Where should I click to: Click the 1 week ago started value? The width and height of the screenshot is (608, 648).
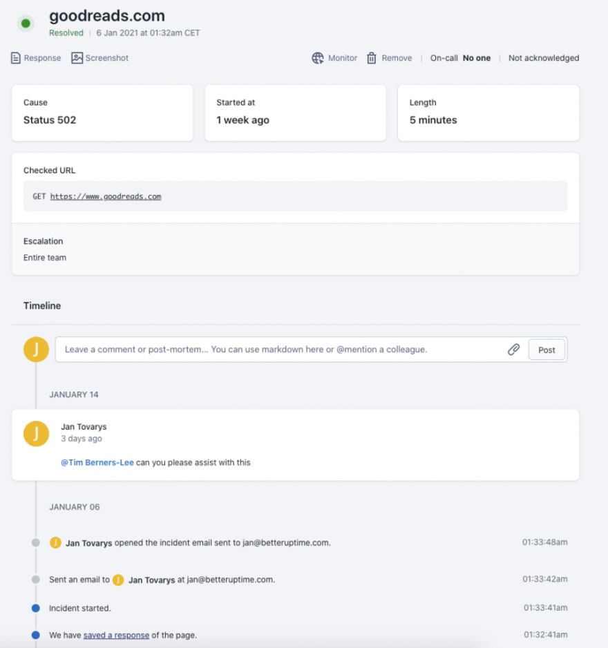tap(243, 120)
